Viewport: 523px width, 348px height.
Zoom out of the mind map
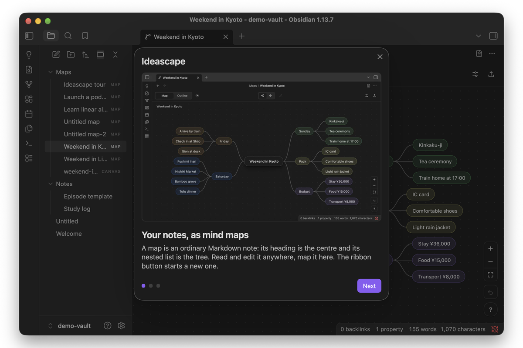(490, 261)
